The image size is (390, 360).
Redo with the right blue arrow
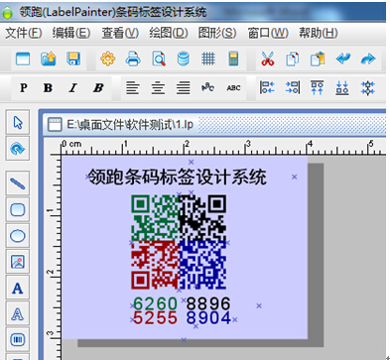click(x=368, y=60)
